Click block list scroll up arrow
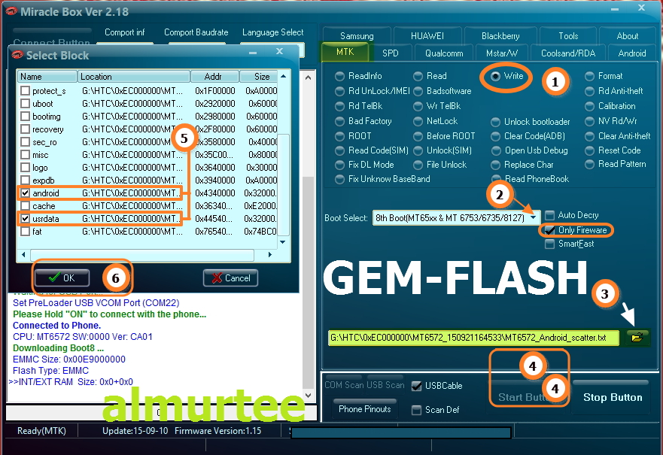 [x=283, y=77]
